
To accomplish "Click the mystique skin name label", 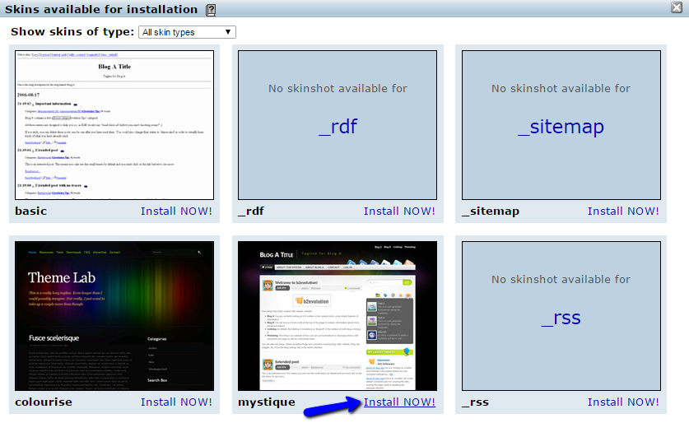I will click(267, 402).
